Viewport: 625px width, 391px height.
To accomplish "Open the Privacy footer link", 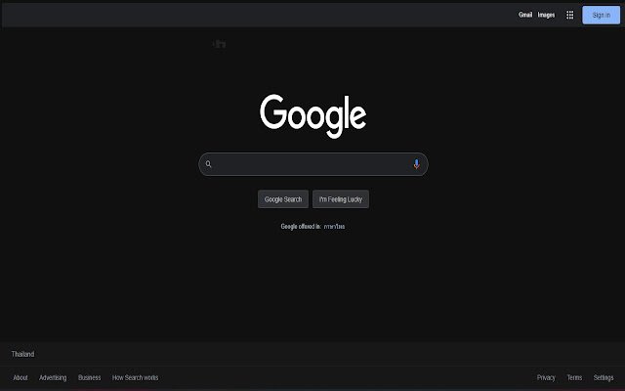I will pos(546,377).
